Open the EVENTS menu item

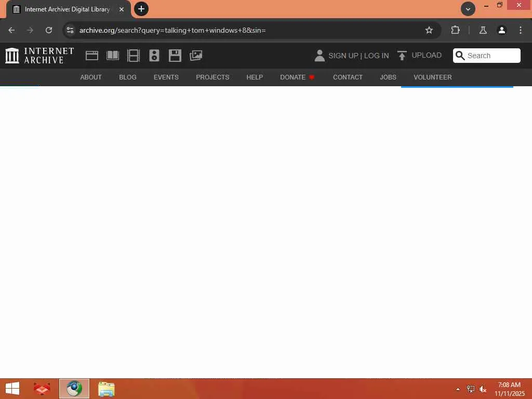tap(166, 77)
